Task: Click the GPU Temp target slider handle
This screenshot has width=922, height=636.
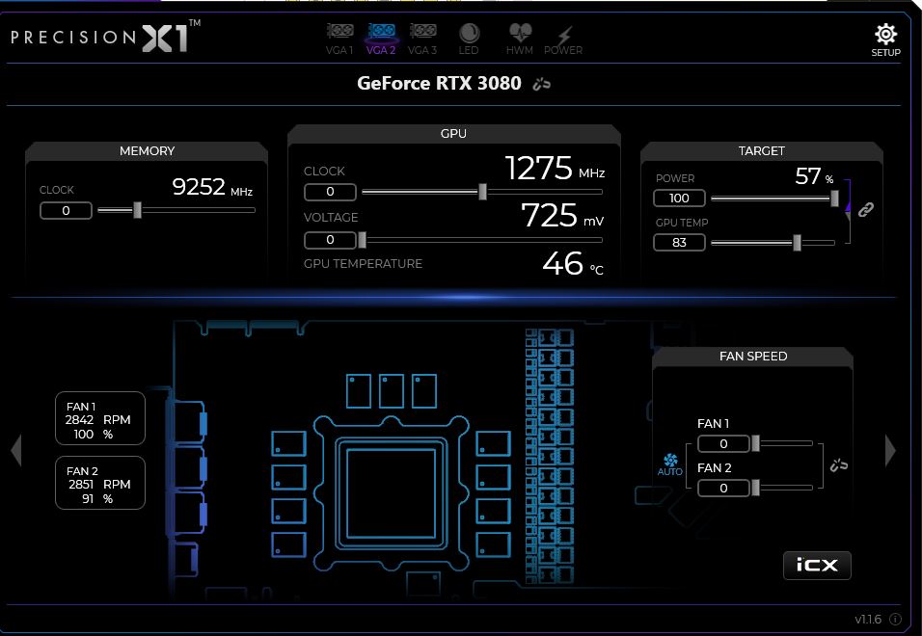Action: click(x=797, y=243)
